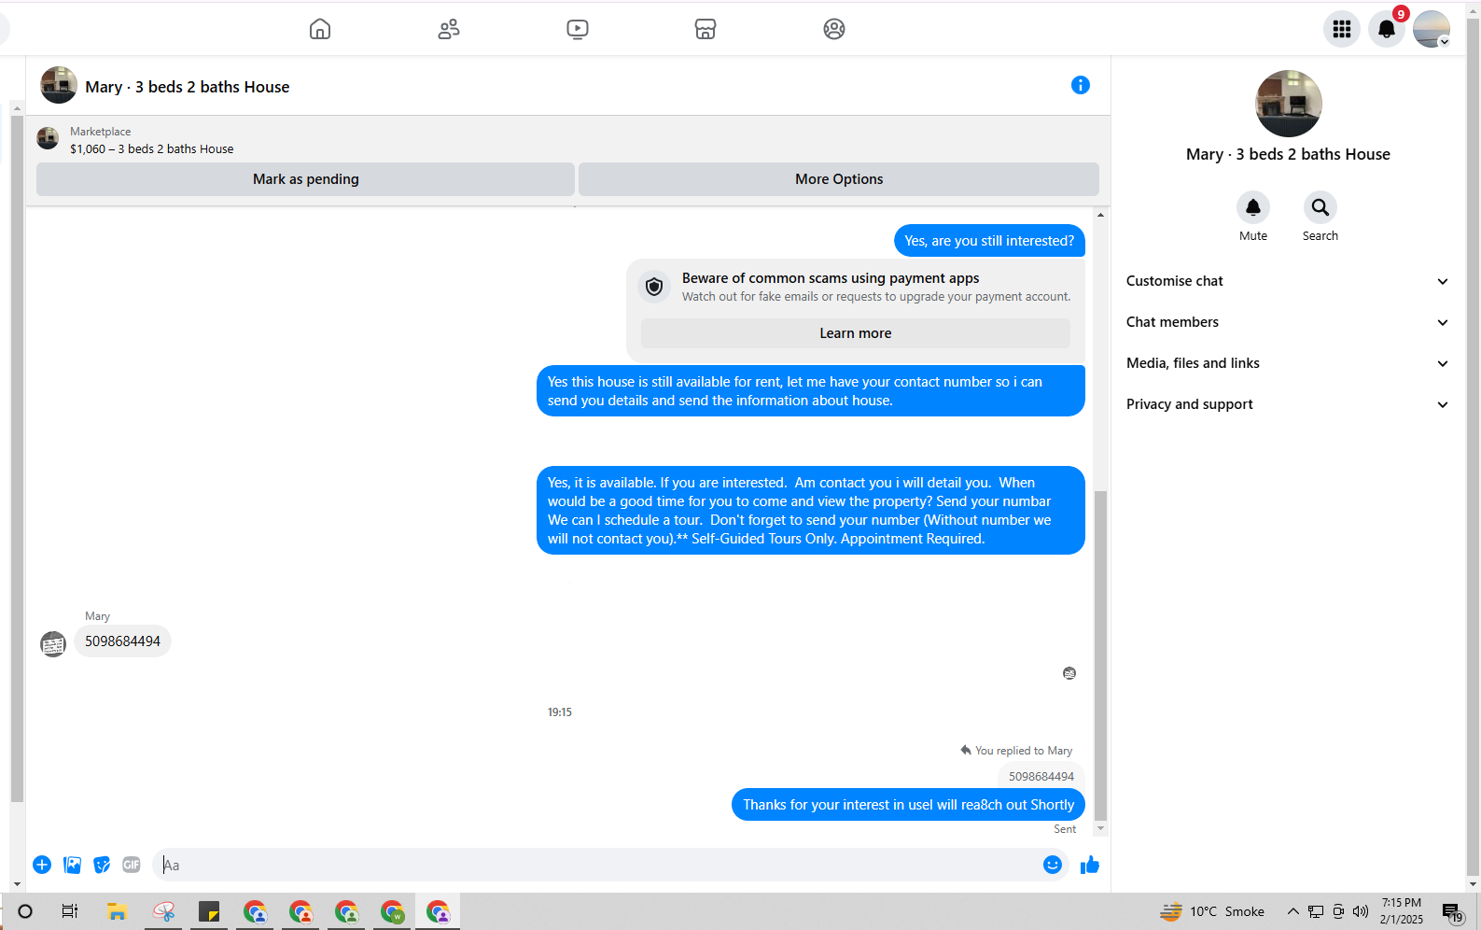The width and height of the screenshot is (1481, 930).
Task: Open the Facebook menu grid icon
Action: point(1342,29)
